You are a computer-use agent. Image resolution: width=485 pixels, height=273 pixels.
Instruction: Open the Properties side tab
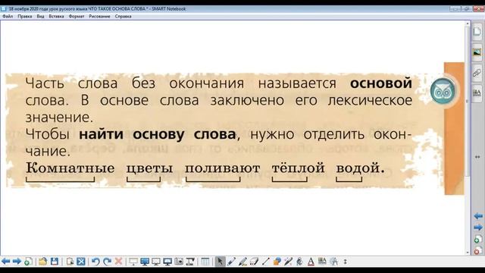[477, 93]
